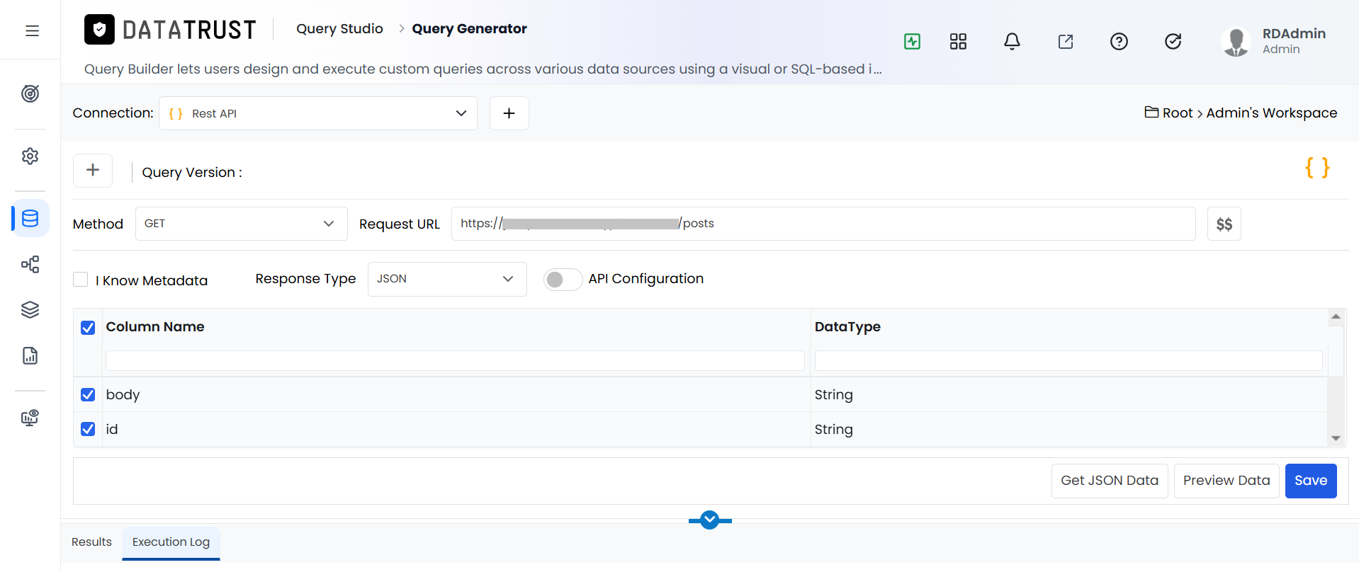The image size is (1359, 572).
Task: Click the $$ parameters button
Action: coord(1224,224)
